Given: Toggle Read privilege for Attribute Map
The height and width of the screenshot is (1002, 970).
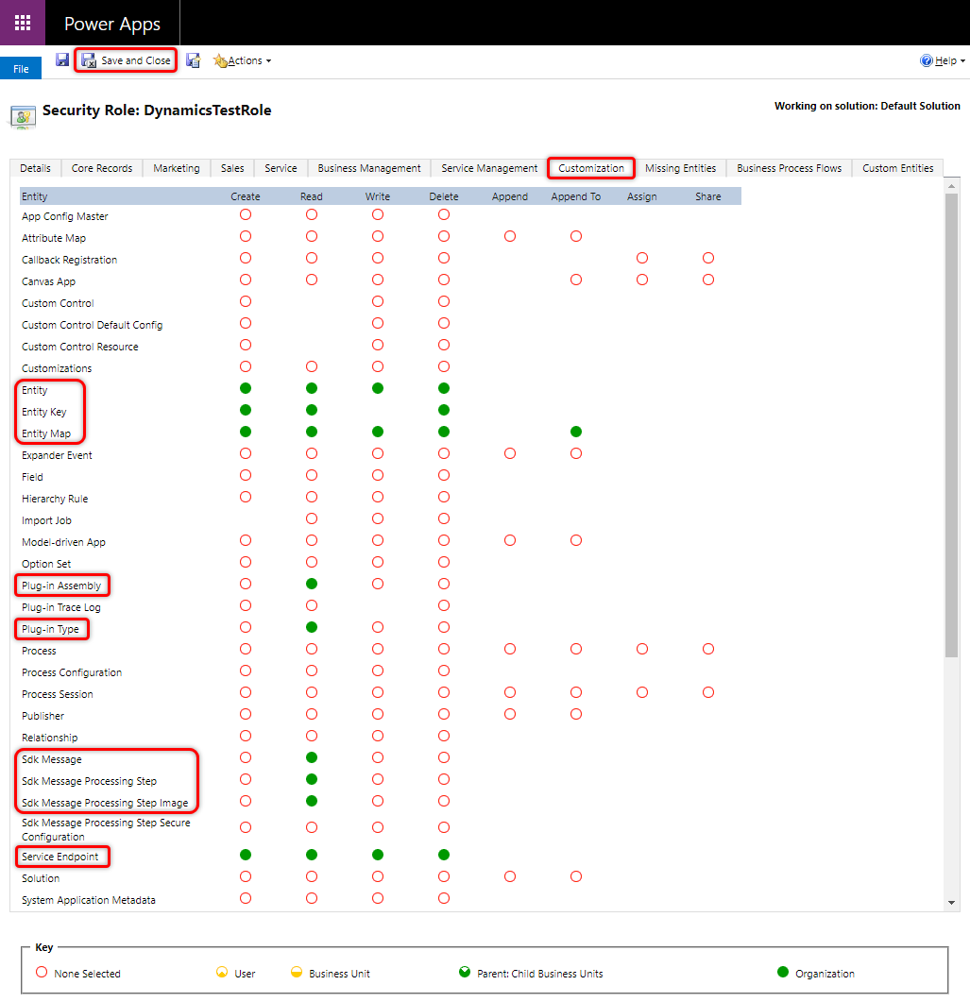Looking at the screenshot, I should 312,236.
